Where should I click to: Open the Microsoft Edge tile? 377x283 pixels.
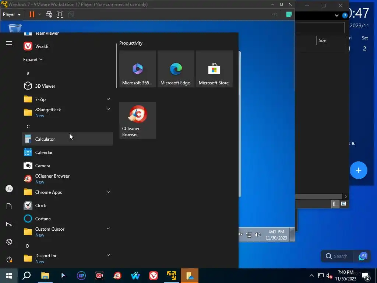click(x=176, y=69)
